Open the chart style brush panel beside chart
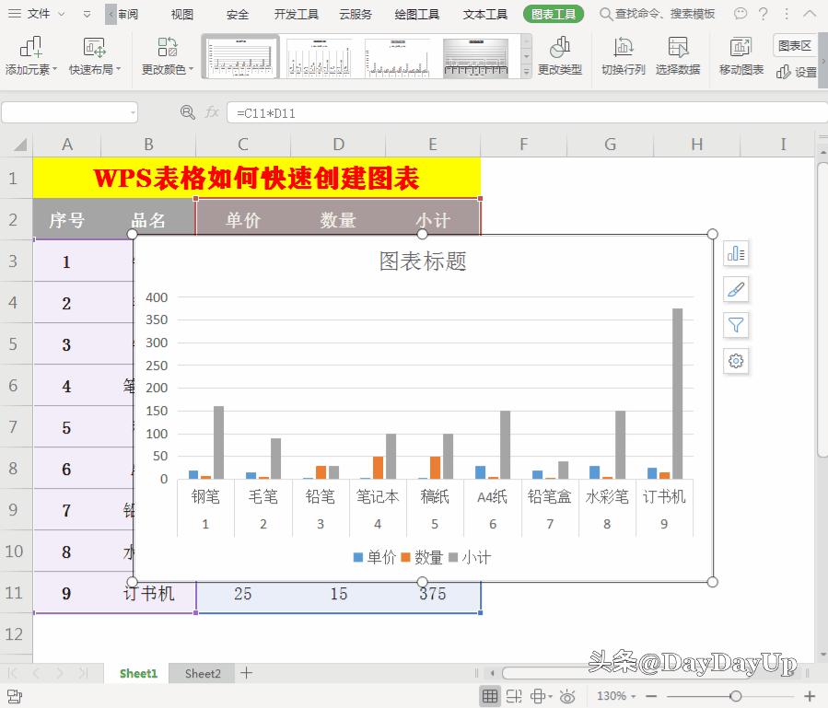Screen dimensions: 828x708 735,290
